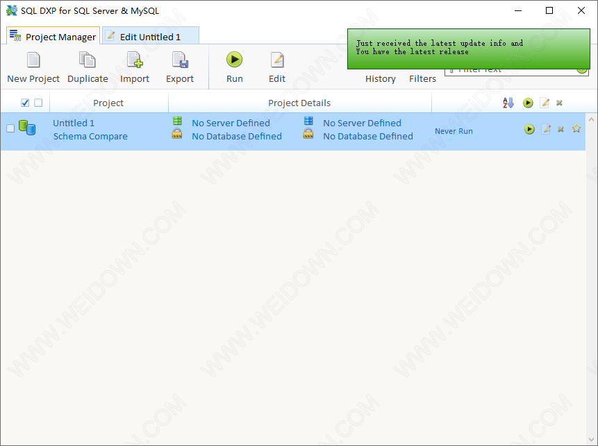
Task: Click the Duplicate project icon
Action: coord(88,67)
